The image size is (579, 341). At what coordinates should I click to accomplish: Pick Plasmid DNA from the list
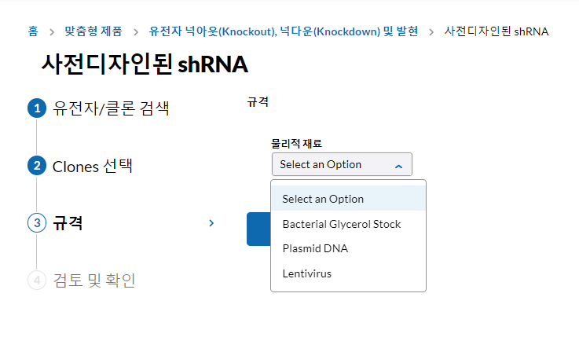[314, 248]
